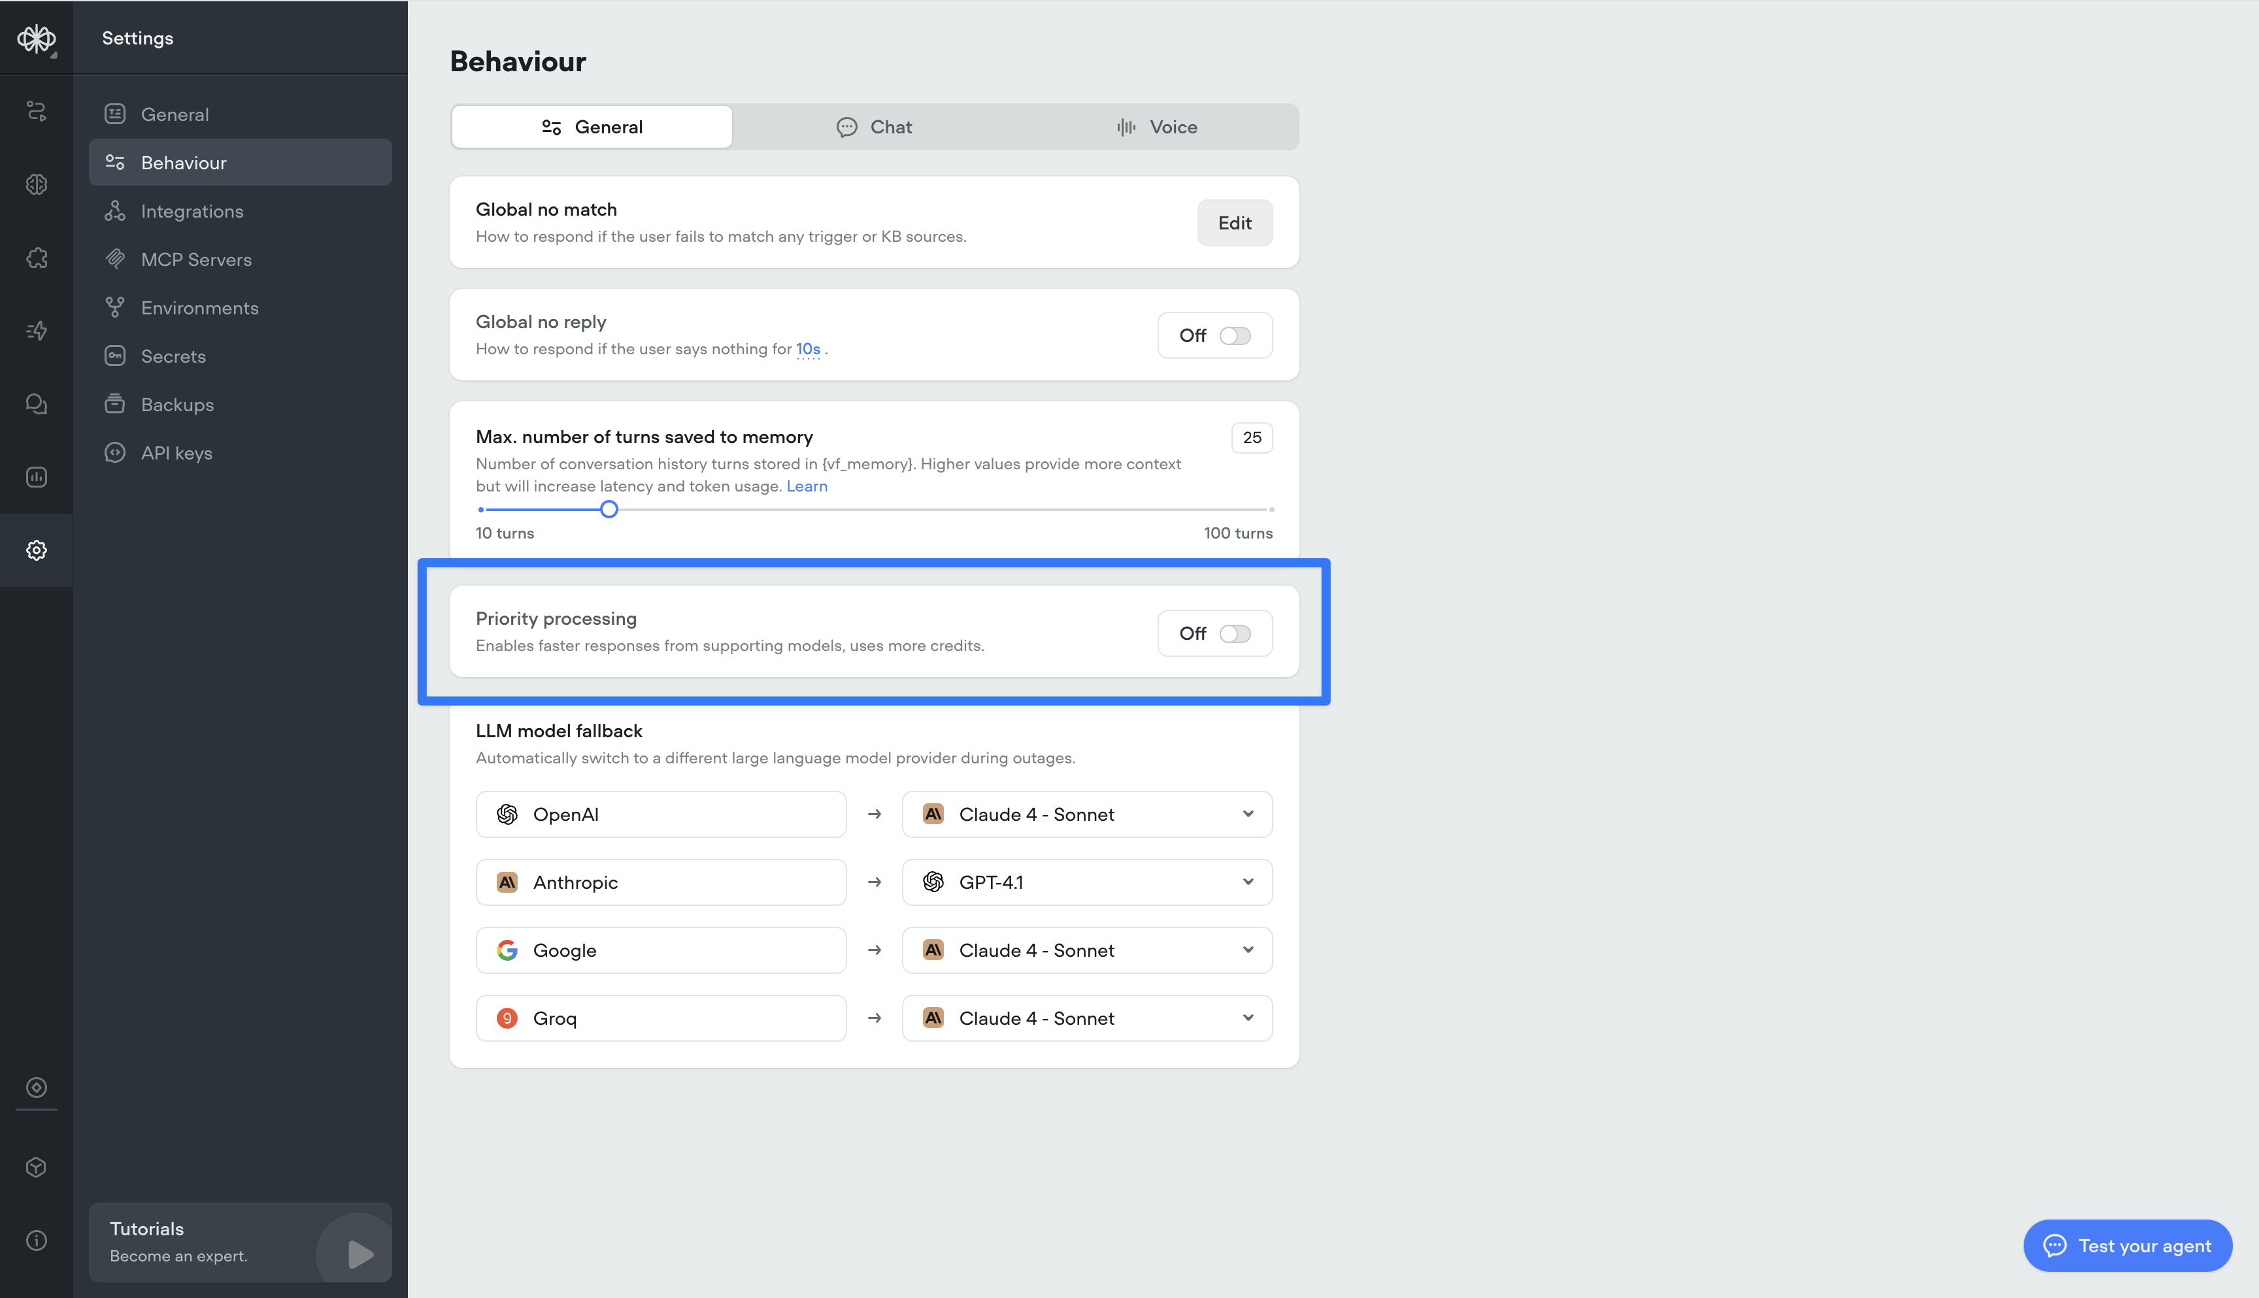The image size is (2259, 1298).
Task: Click the info icon at bottom left
Action: pos(36,1240)
